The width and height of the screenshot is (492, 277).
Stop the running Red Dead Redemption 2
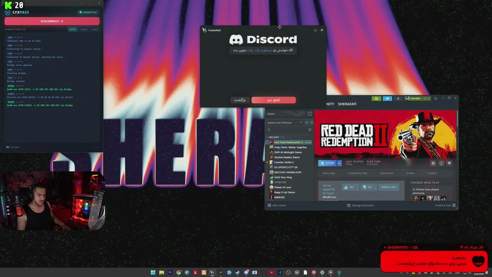(x=327, y=163)
